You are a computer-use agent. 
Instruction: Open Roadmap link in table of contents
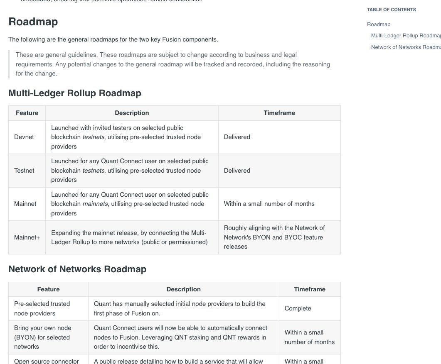click(378, 24)
